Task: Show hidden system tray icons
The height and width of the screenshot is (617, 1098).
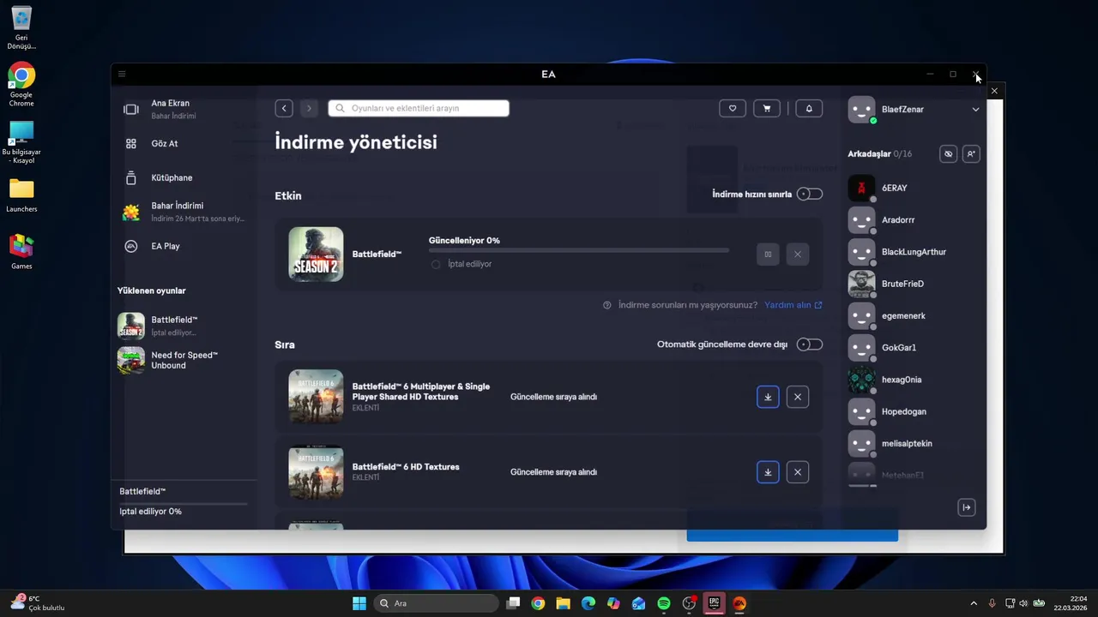Action: click(973, 603)
